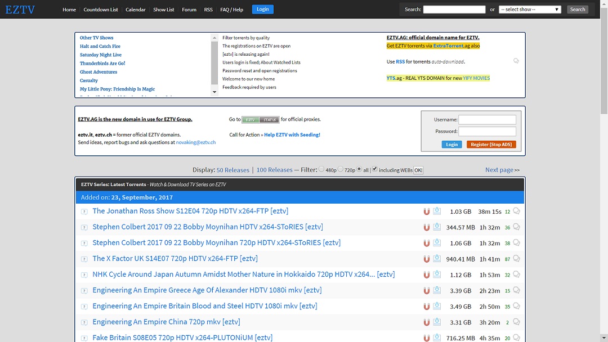Select the 720p quality filter
Image resolution: width=608 pixels, height=342 pixels.
coord(341,169)
